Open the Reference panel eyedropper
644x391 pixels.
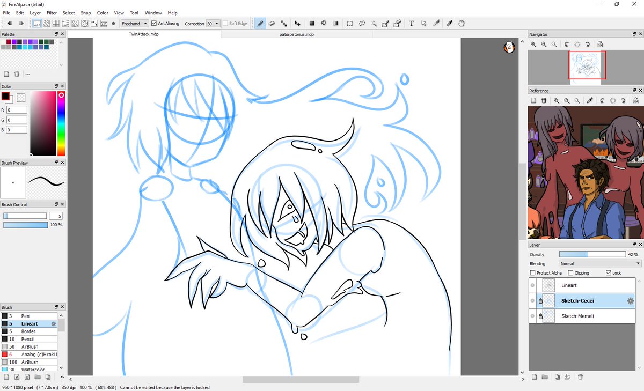[x=589, y=100]
